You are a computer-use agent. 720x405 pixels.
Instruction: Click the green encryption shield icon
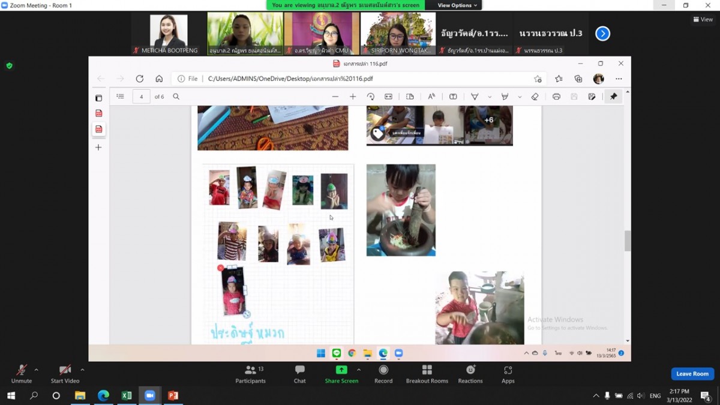[x=9, y=65]
